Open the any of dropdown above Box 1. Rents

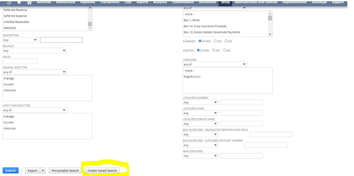[215, 8]
